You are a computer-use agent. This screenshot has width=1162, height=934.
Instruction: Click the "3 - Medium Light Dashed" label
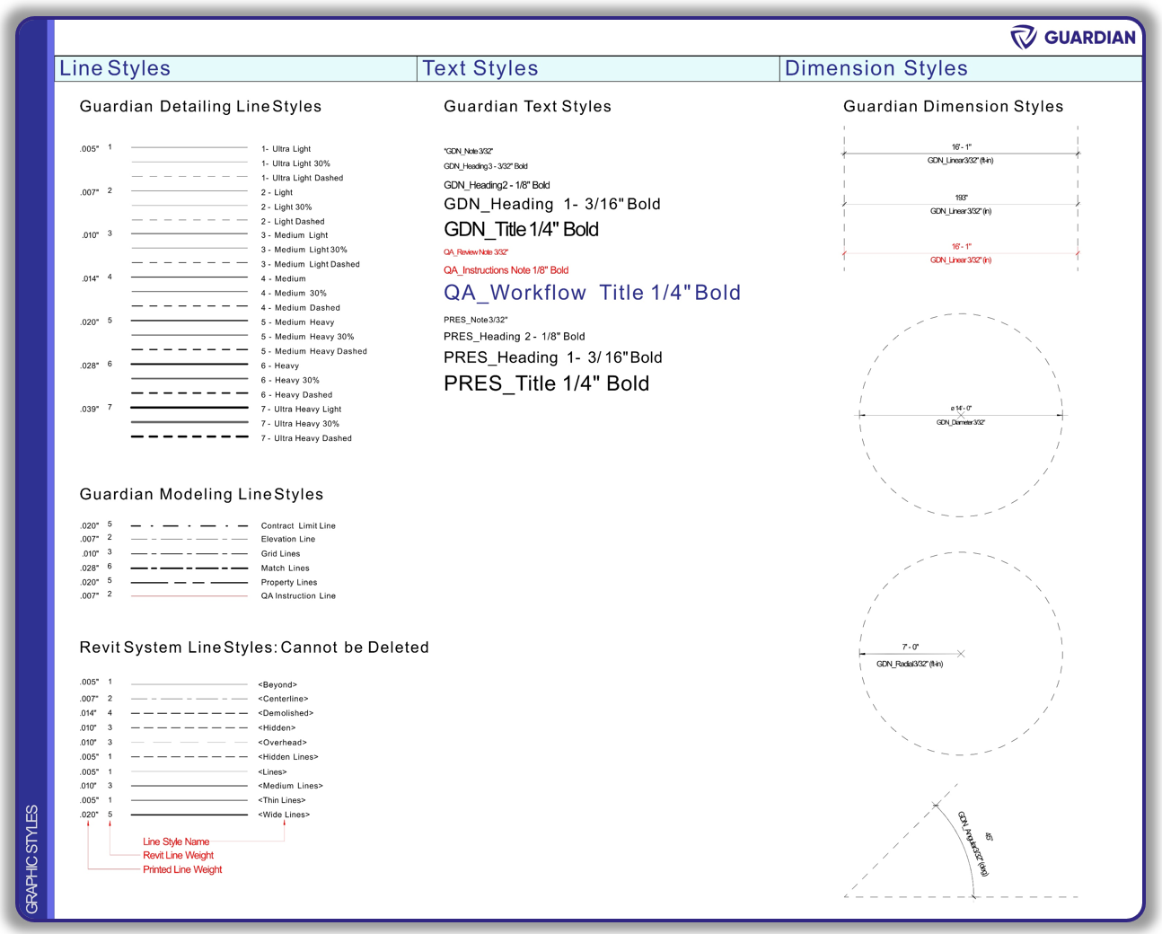pos(311,265)
